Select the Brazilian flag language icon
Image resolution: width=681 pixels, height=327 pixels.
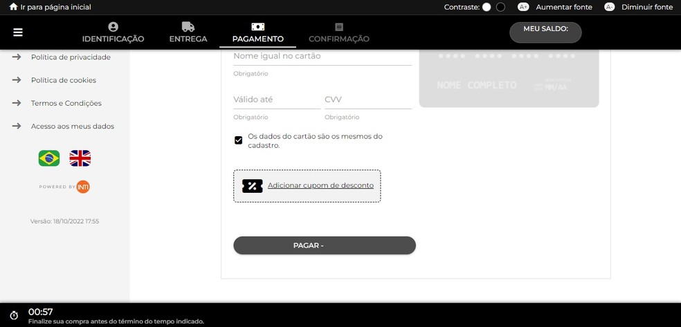point(49,158)
